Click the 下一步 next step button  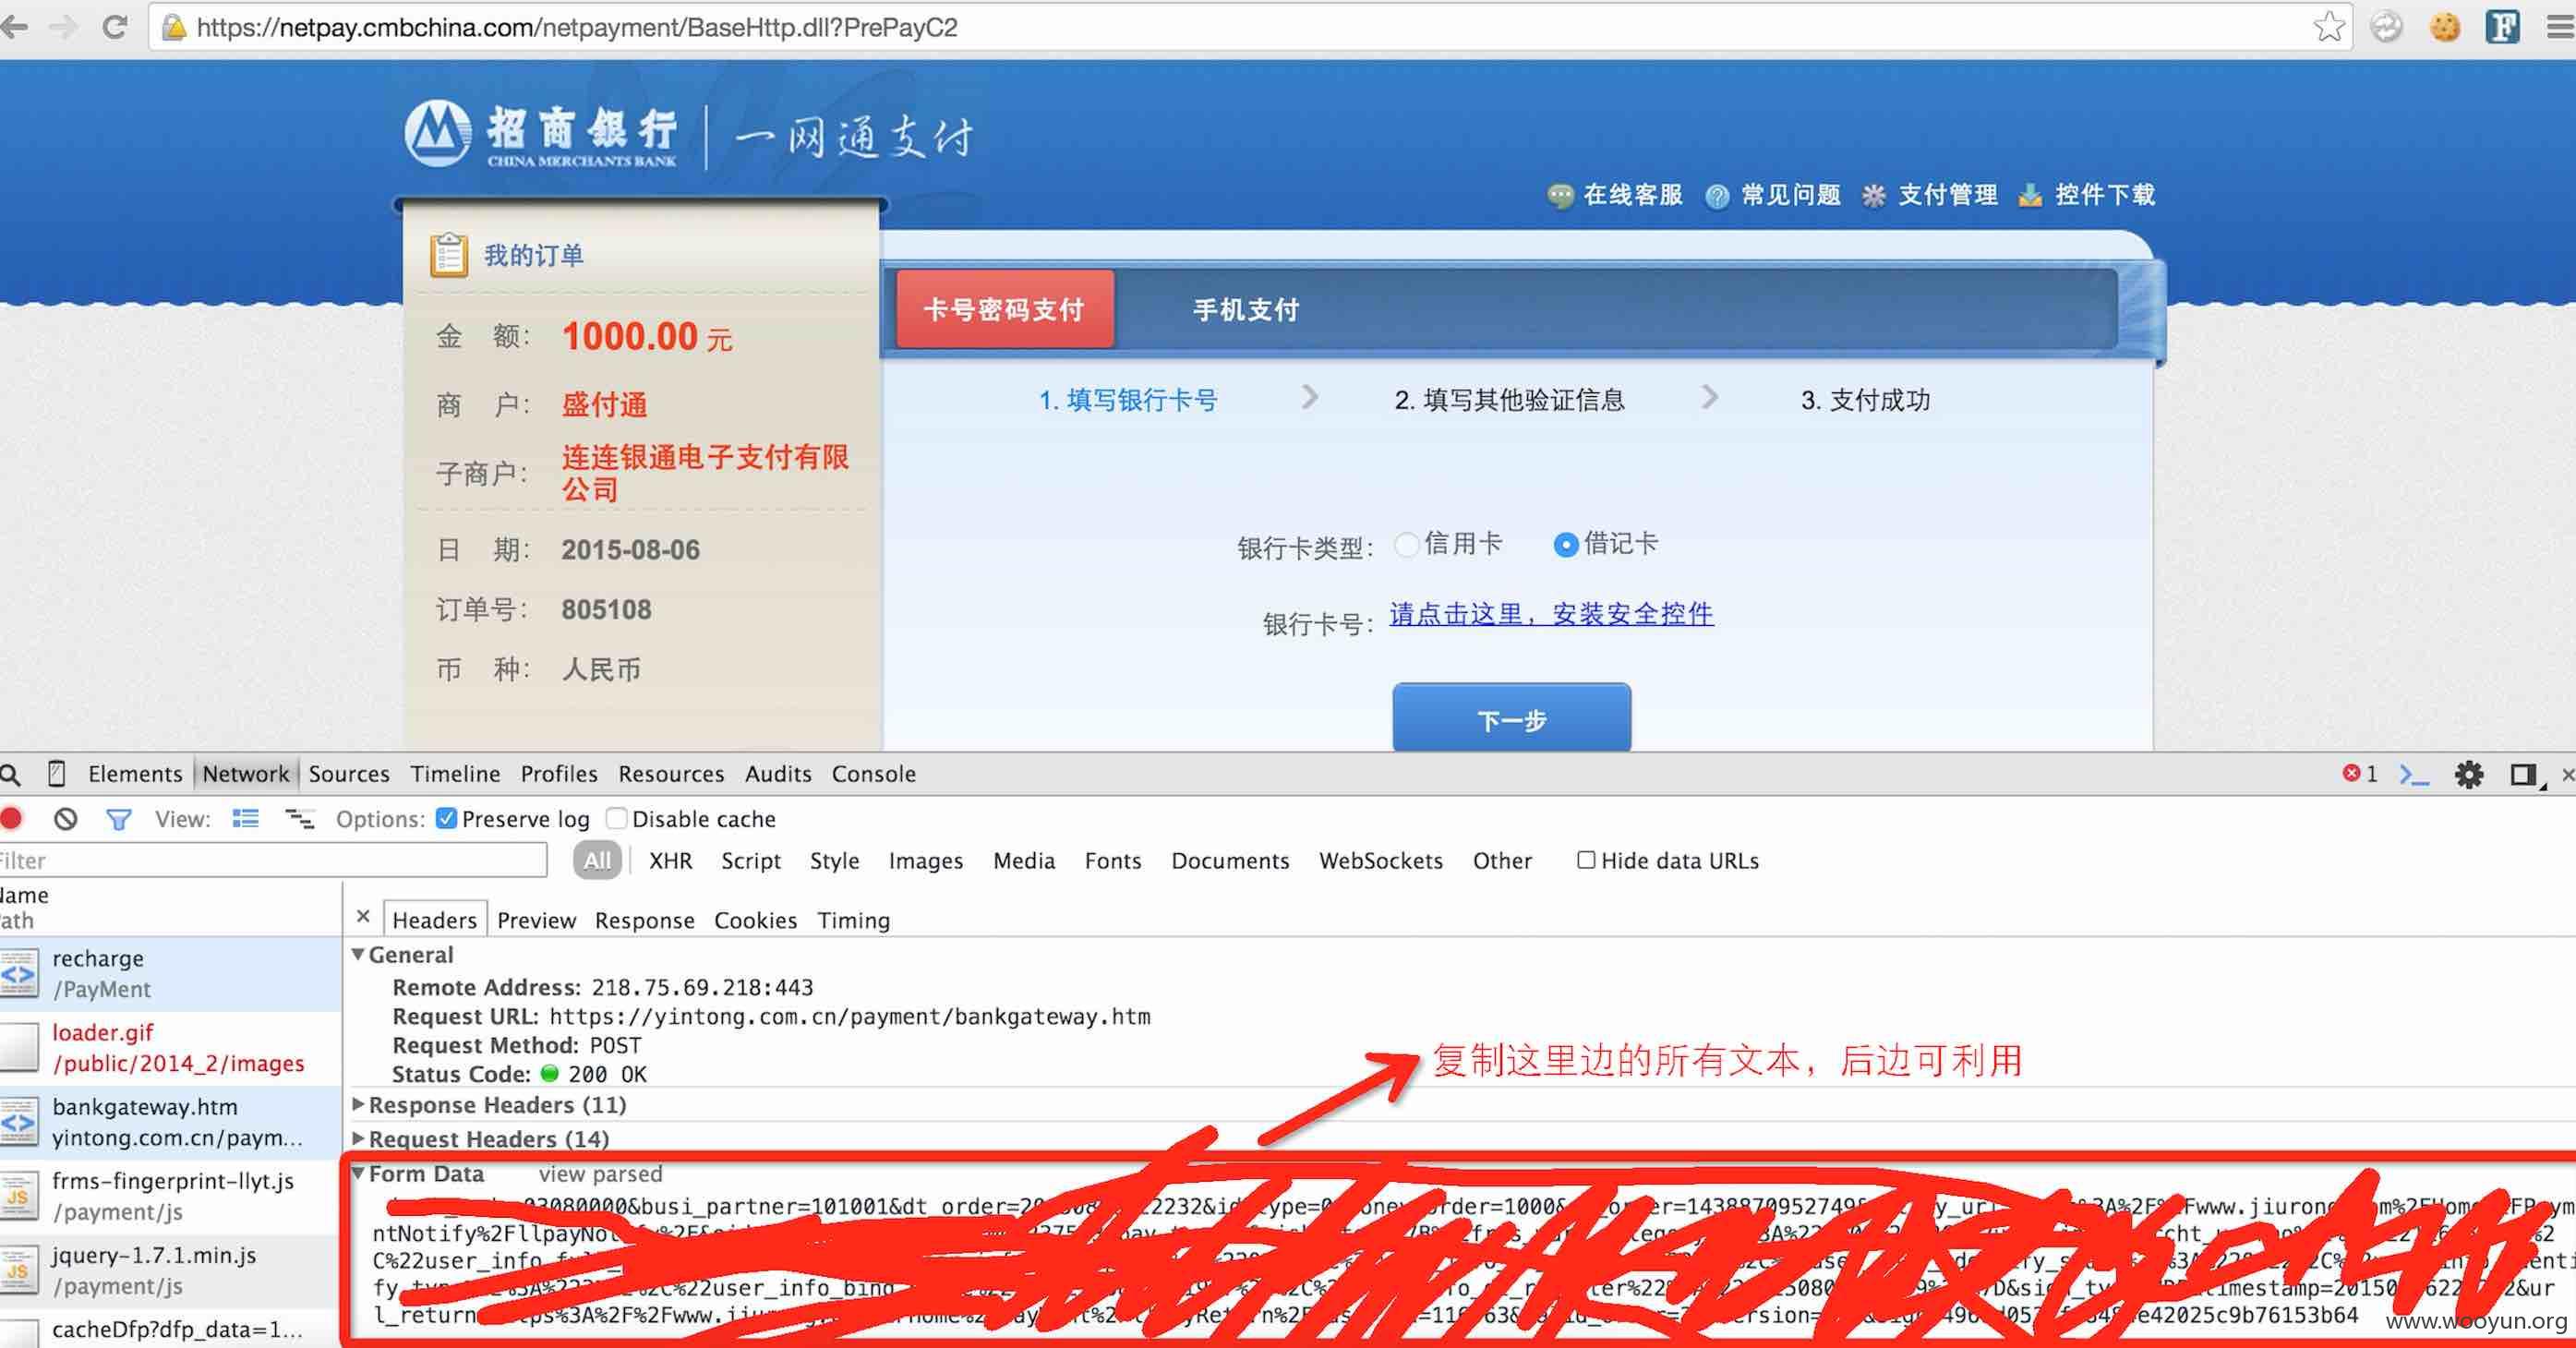click(1511, 718)
